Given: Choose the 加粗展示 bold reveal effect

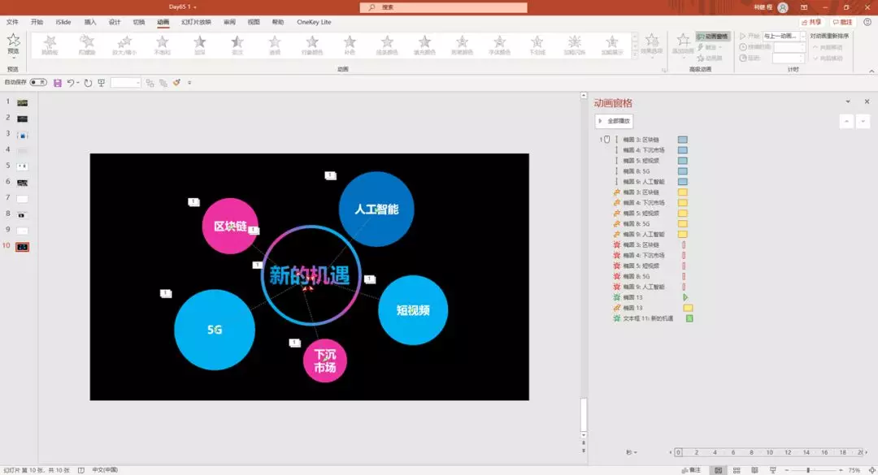Looking at the screenshot, I should [612, 45].
